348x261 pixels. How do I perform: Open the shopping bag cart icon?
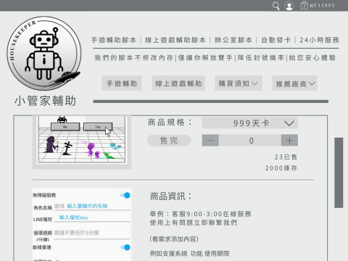(304, 5)
